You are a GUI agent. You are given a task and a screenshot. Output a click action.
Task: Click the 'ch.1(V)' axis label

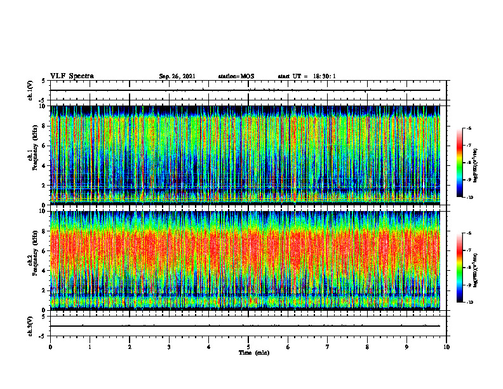(x=30, y=90)
